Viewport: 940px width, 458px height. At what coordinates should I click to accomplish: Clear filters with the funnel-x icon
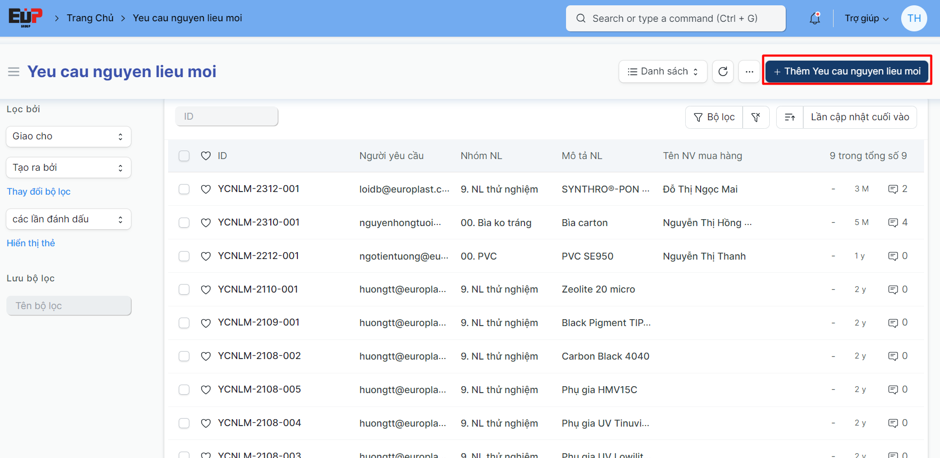[755, 117]
